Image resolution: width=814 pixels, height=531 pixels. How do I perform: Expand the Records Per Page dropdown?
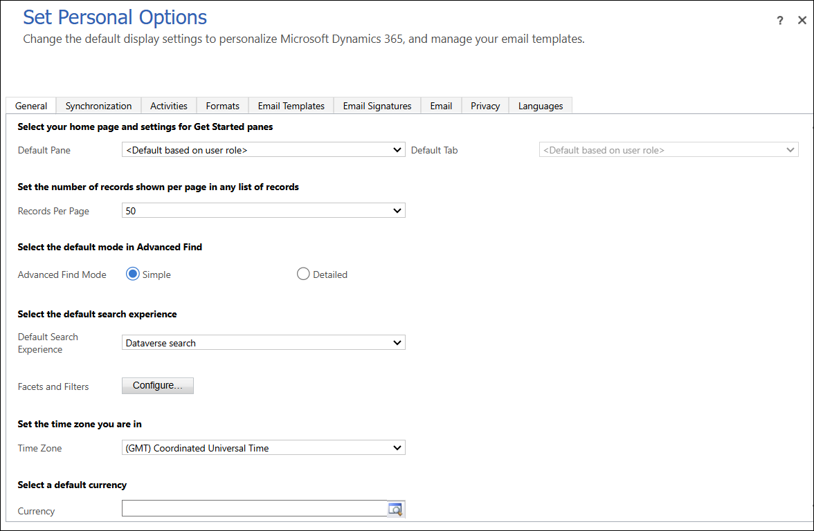(x=263, y=210)
